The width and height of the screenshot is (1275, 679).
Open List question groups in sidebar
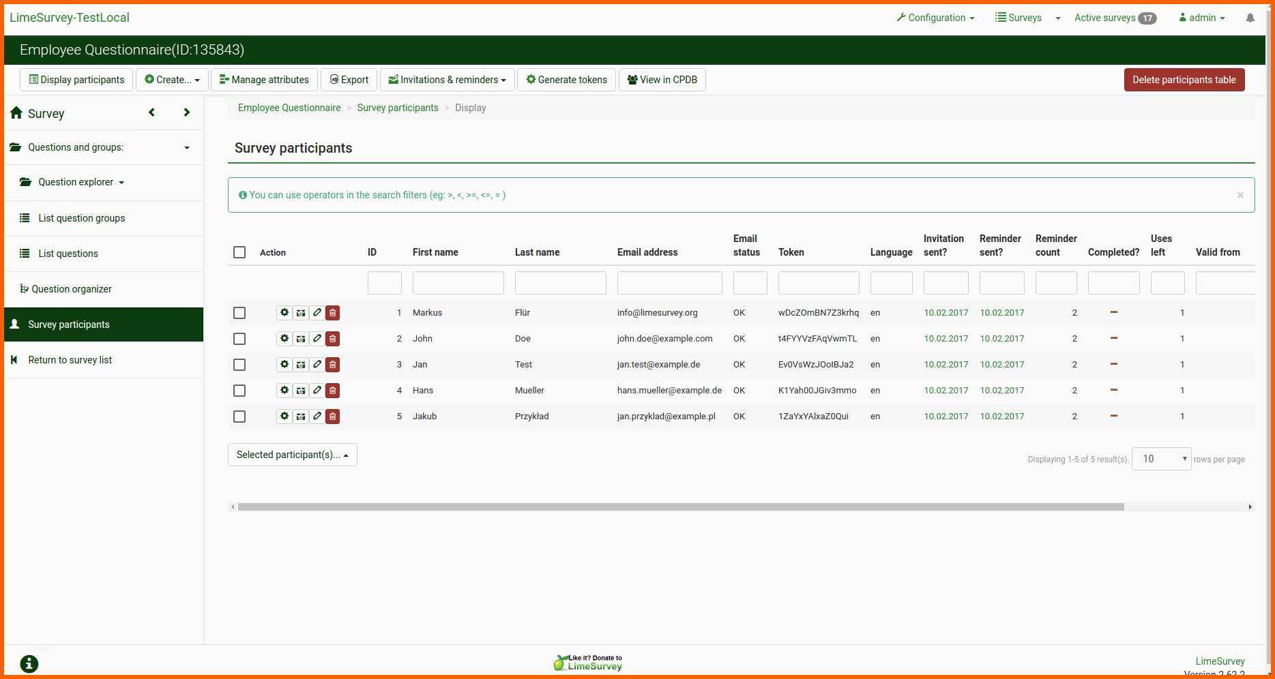pyautogui.click(x=104, y=218)
